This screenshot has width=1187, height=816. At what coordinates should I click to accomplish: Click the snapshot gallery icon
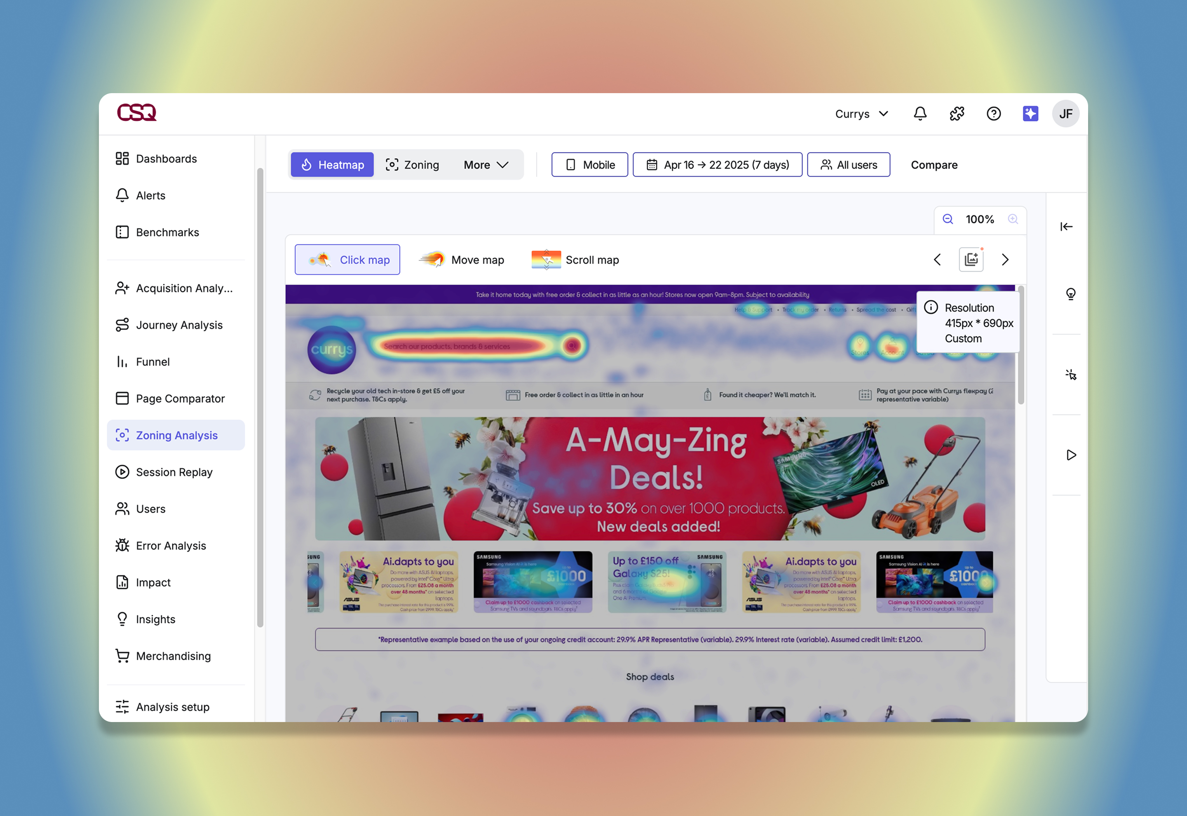tap(971, 260)
